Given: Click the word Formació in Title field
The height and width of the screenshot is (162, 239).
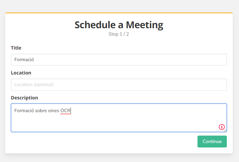Looking at the screenshot, I should (x=24, y=60).
